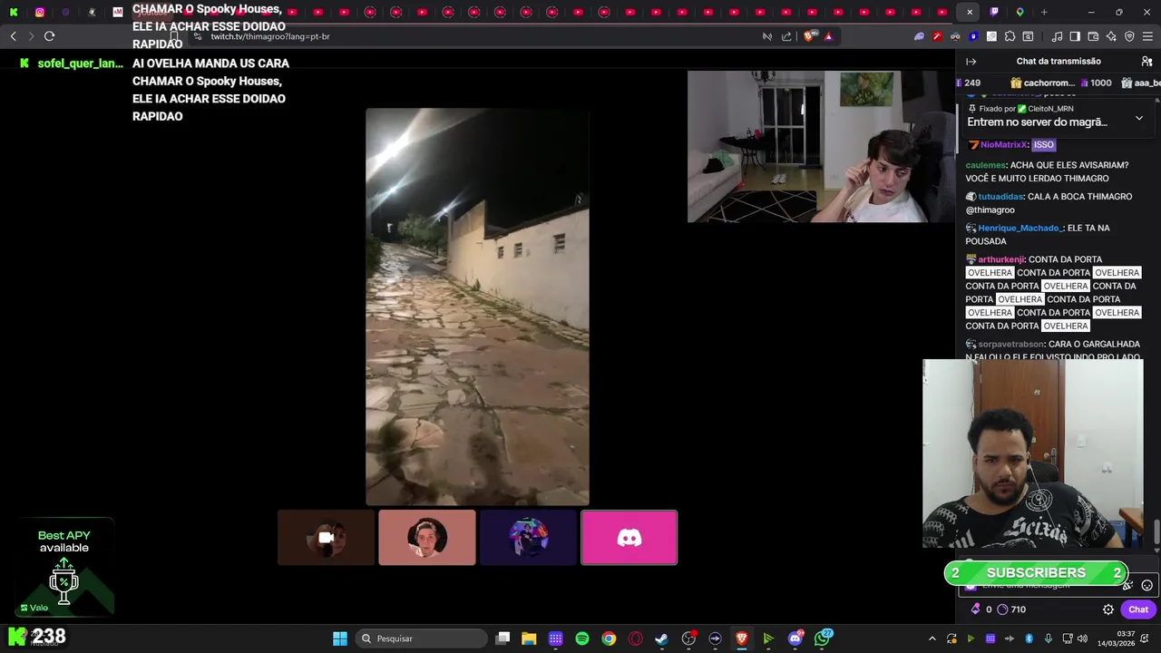Click the Pesquisar taskbar search box

tap(420, 638)
